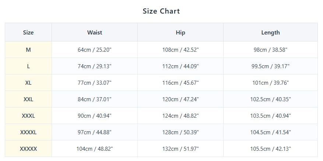Screen dimensions: 323x161
Task: Select hip cell 132cm / 51.97"
Action: click(x=180, y=149)
